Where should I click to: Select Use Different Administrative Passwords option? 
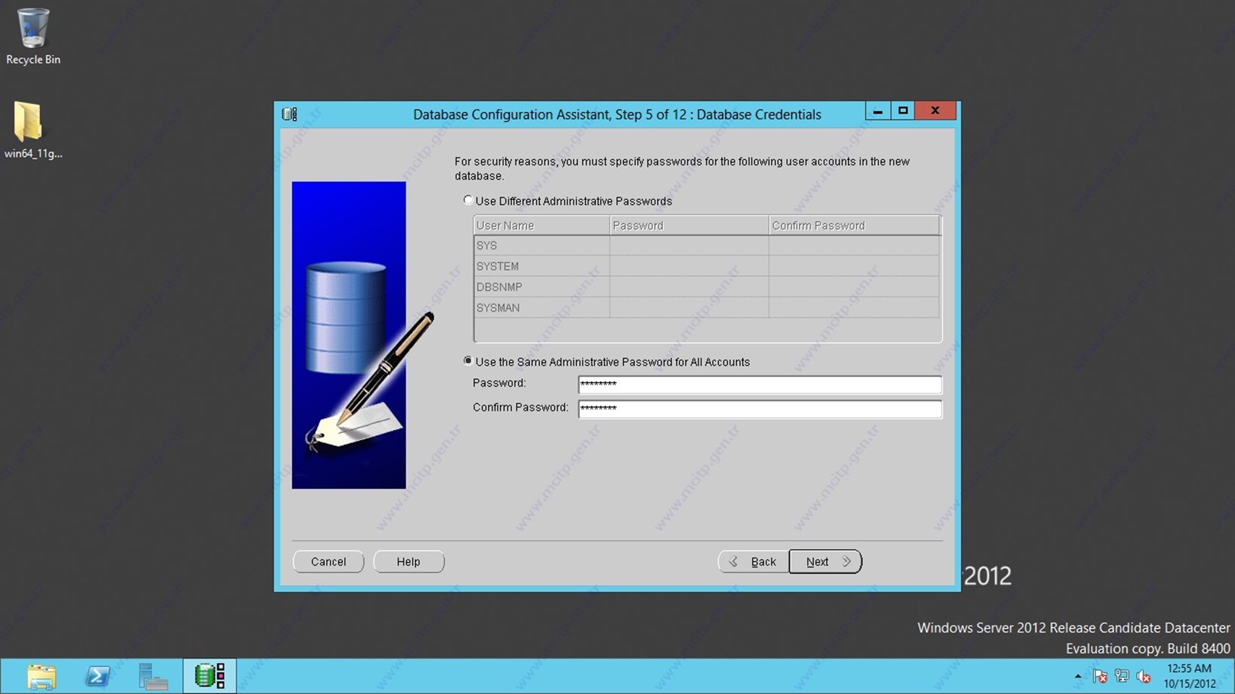point(469,200)
